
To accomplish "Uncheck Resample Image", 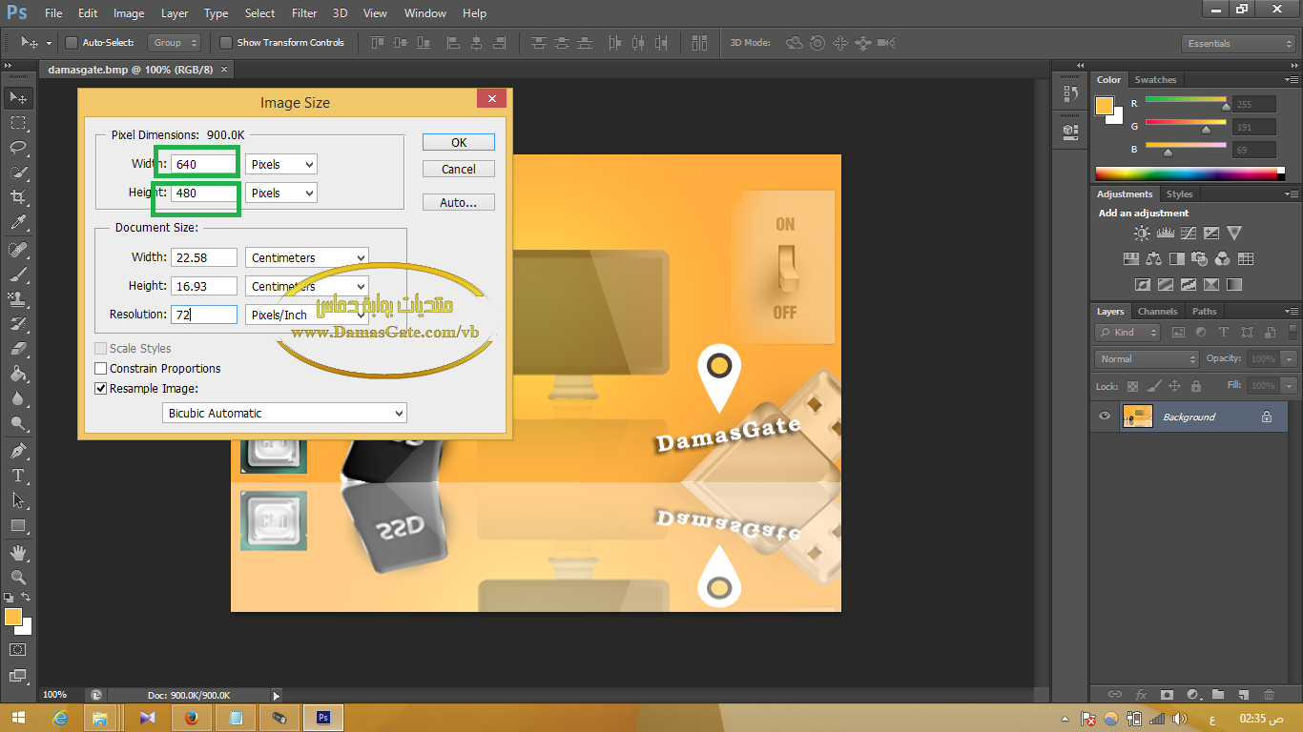I will (101, 389).
